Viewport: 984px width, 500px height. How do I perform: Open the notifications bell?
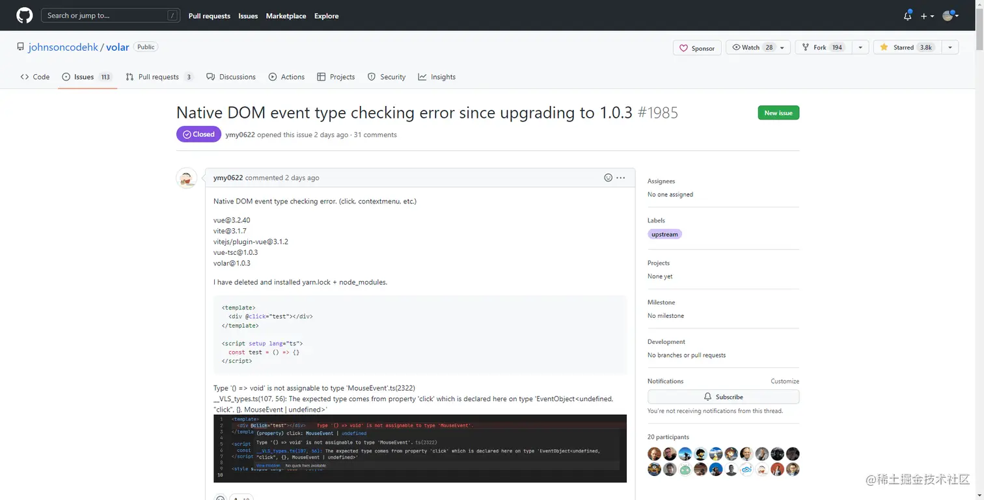[907, 16]
